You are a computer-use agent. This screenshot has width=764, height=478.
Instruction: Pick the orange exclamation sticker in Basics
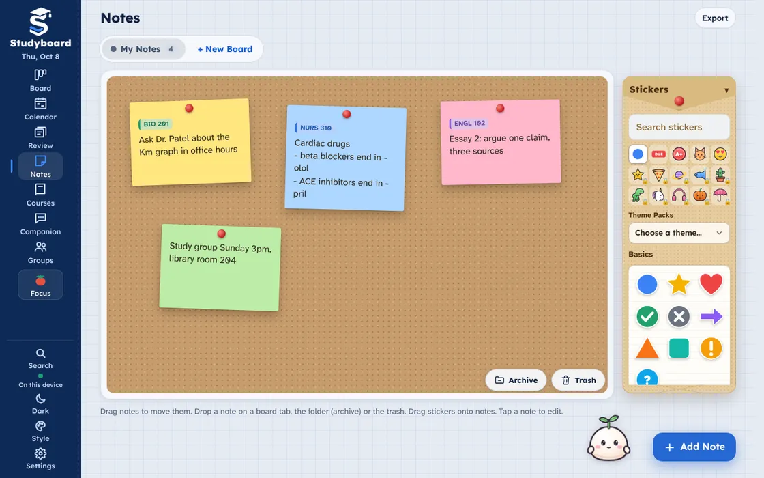pyautogui.click(x=711, y=348)
